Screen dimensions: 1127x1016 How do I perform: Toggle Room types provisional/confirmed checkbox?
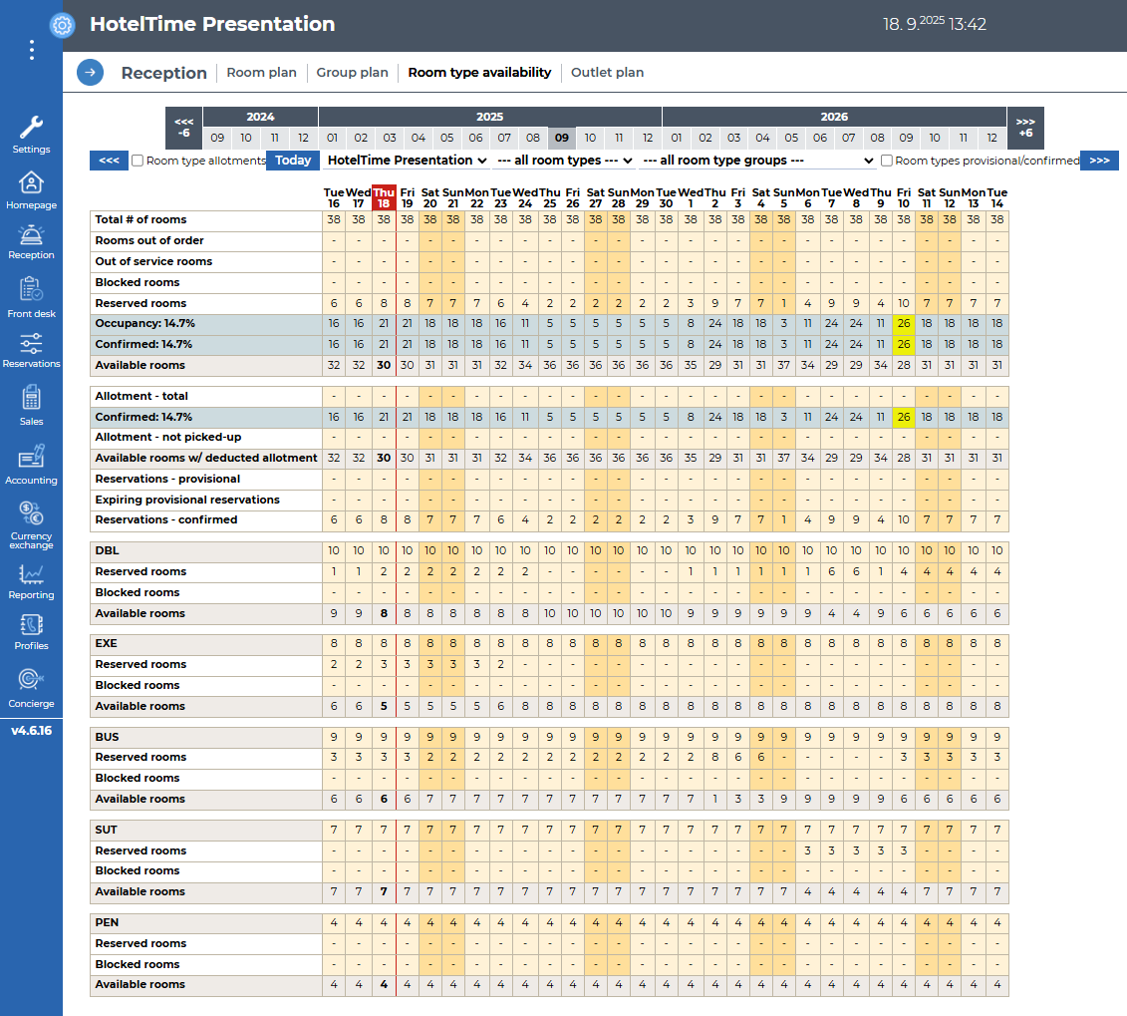click(887, 161)
